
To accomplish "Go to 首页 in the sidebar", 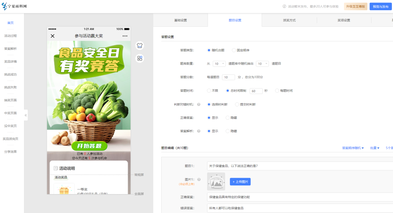I will click(11, 23).
